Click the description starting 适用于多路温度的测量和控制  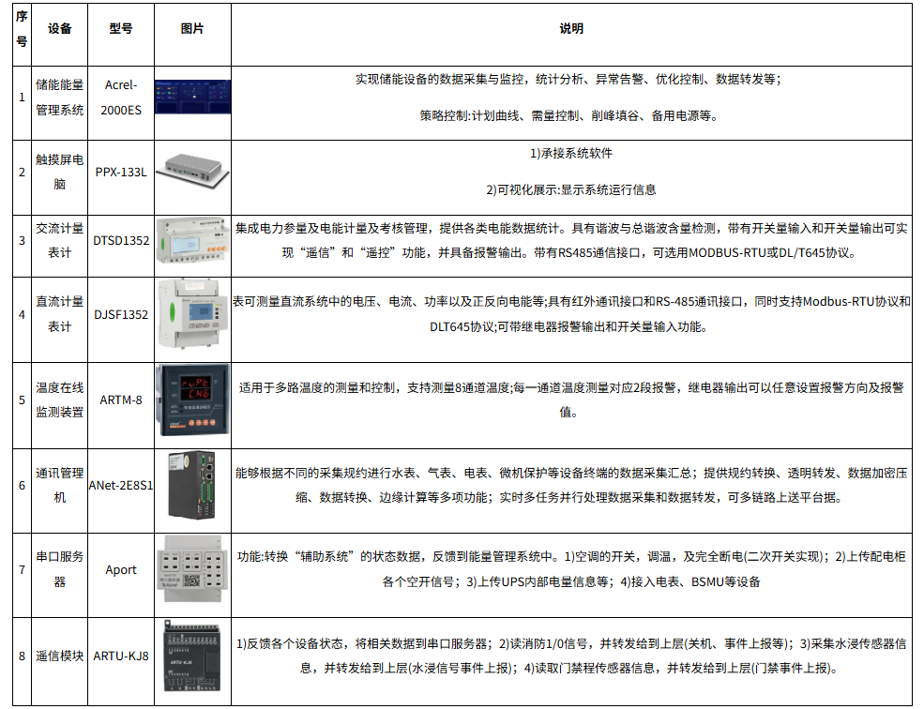(x=571, y=400)
